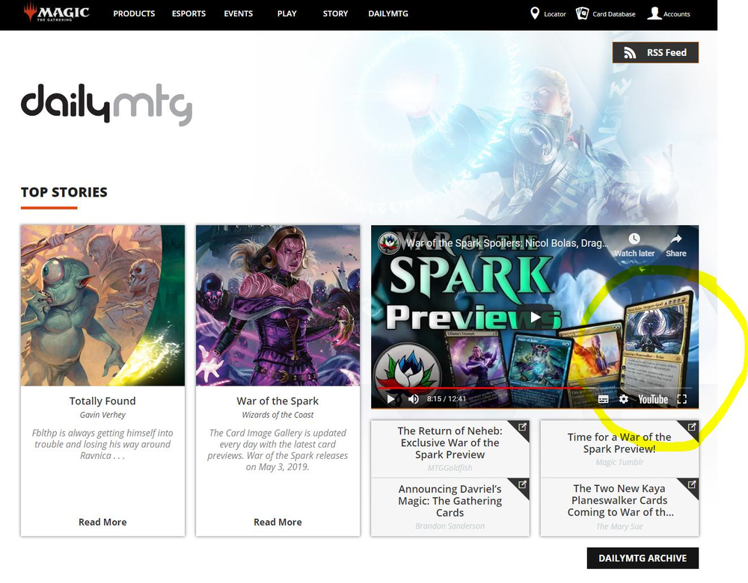The image size is (748, 583).
Task: Open the Accounts user icon
Action: pos(654,13)
